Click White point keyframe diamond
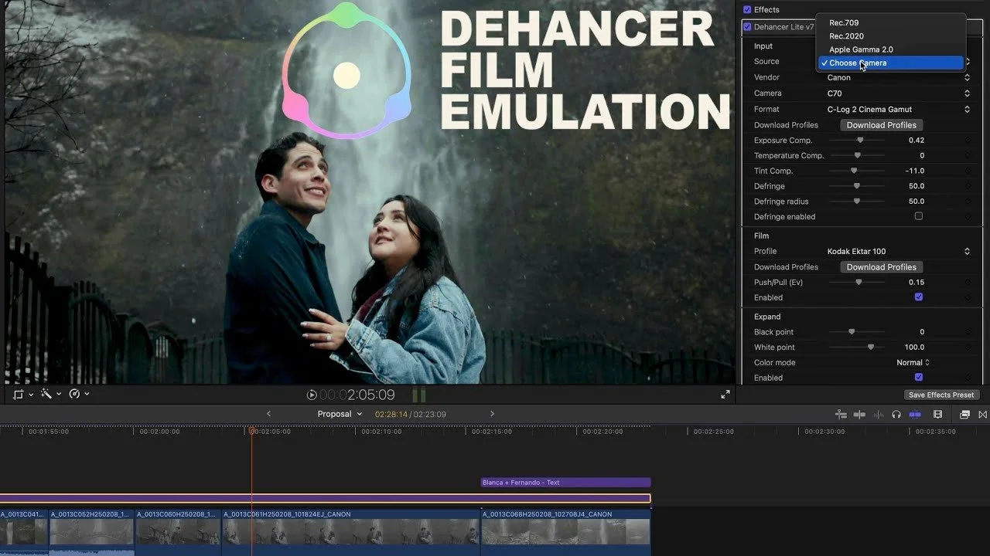The width and height of the screenshot is (990, 556). 968,347
